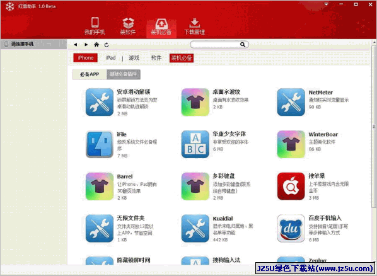The image size is (377, 276).
Task: Switch to 越狱必备插件 sub-tab
Action: [124, 74]
